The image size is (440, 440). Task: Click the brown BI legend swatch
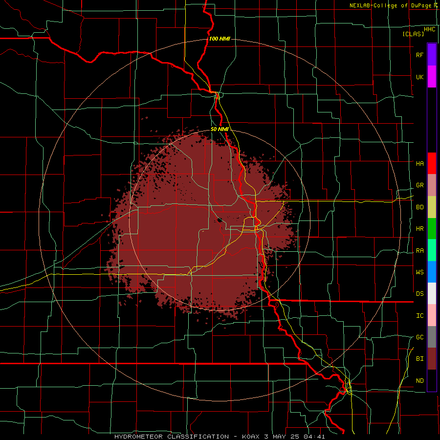coord(432,359)
